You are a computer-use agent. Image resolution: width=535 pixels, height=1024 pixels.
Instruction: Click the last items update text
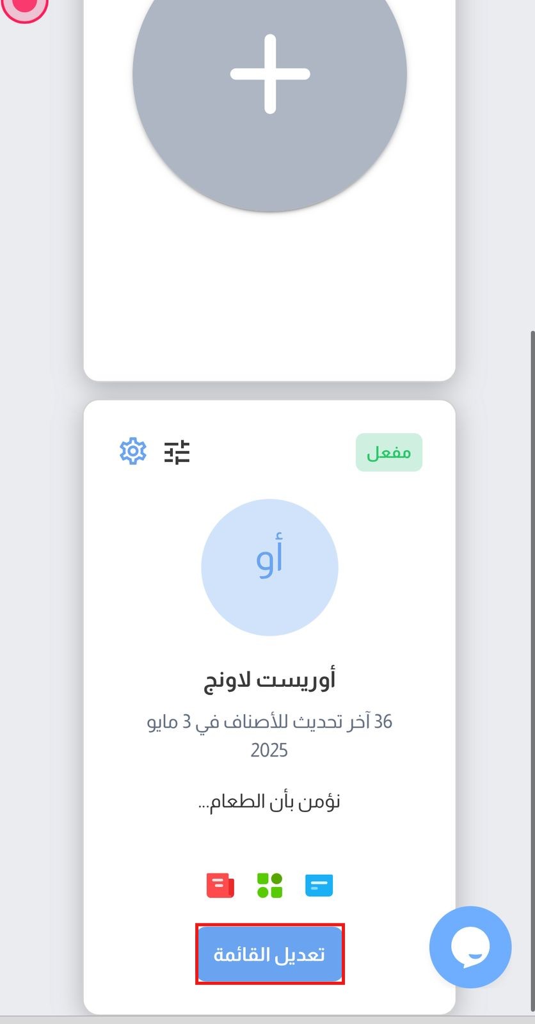(x=269, y=722)
